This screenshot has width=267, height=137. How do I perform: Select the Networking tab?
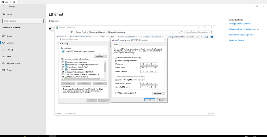64,44
